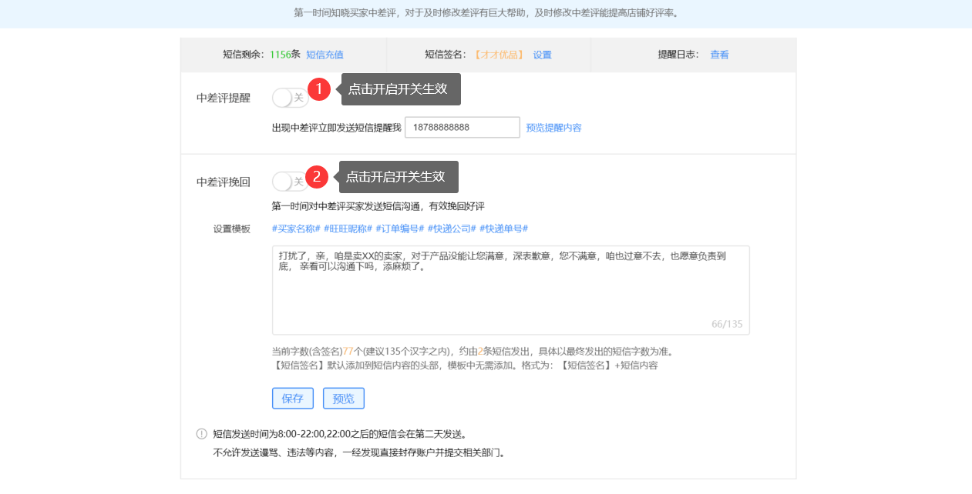Turn on the 中差评提醒 switch
972x494 pixels.
pos(290,98)
